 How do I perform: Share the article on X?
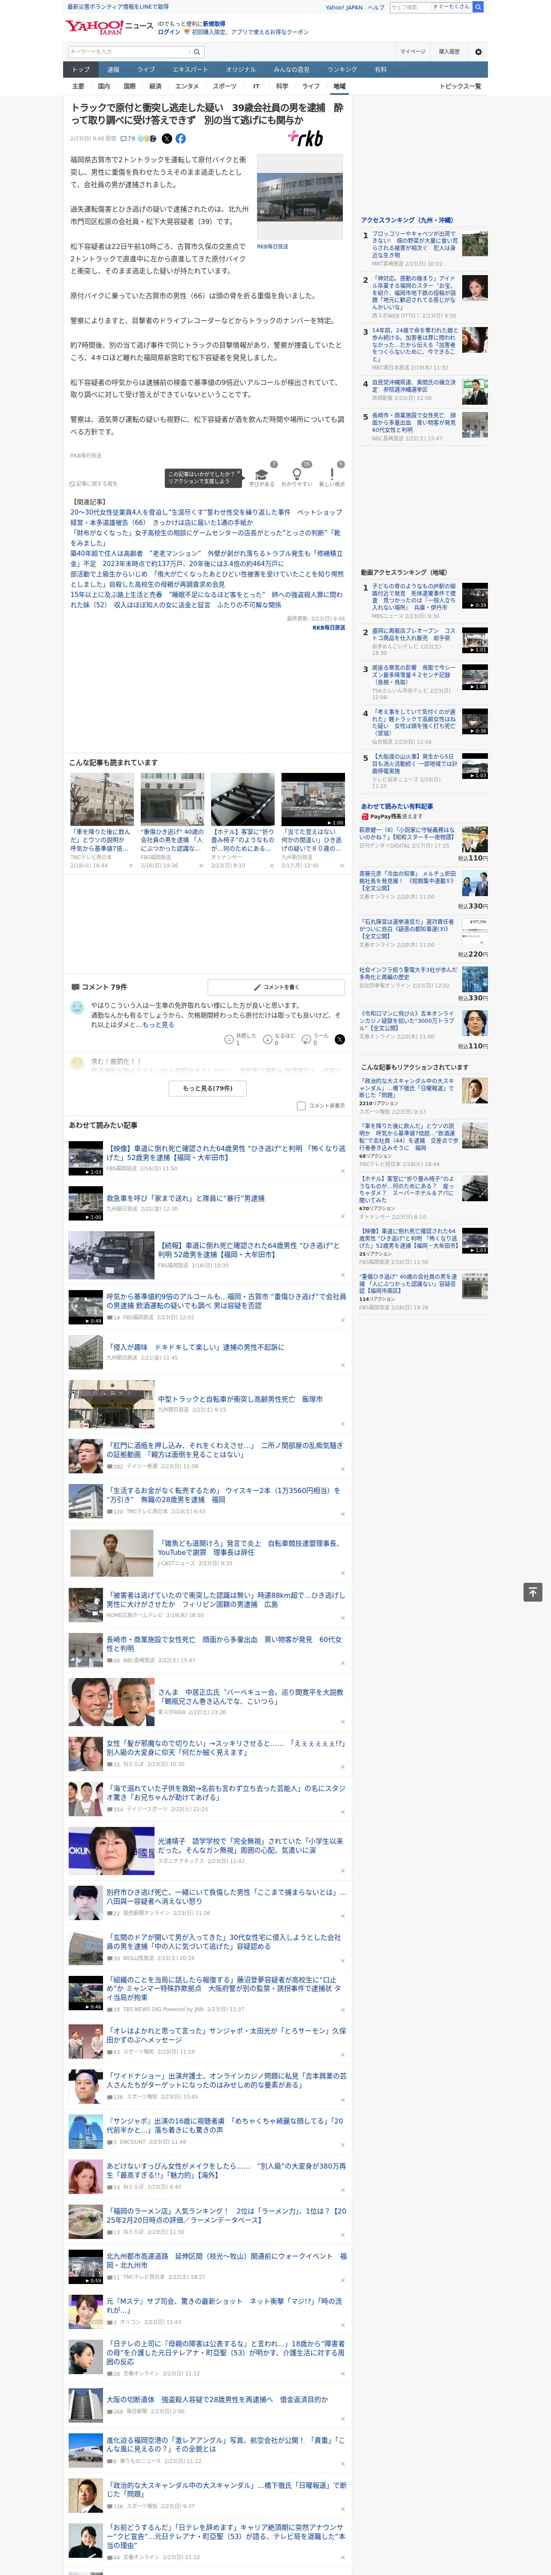click(x=167, y=139)
